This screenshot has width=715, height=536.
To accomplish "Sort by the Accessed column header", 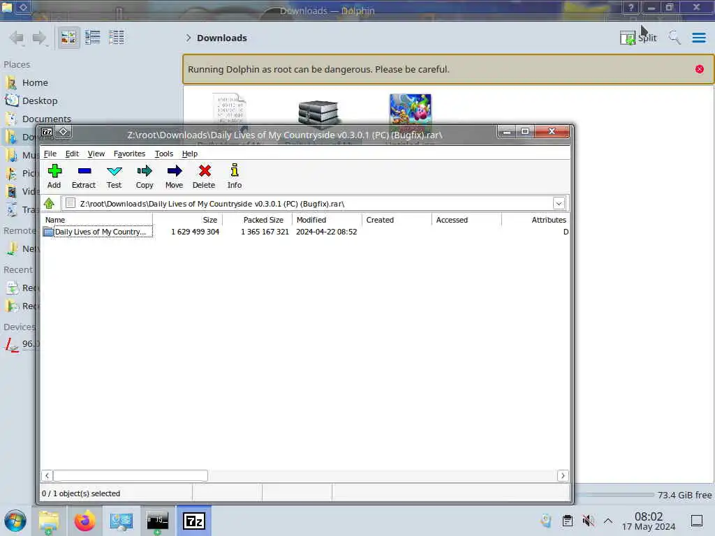I will coord(466,220).
